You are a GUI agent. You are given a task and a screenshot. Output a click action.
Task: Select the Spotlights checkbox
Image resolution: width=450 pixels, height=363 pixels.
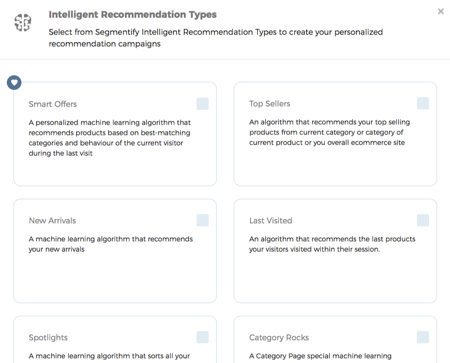202,337
